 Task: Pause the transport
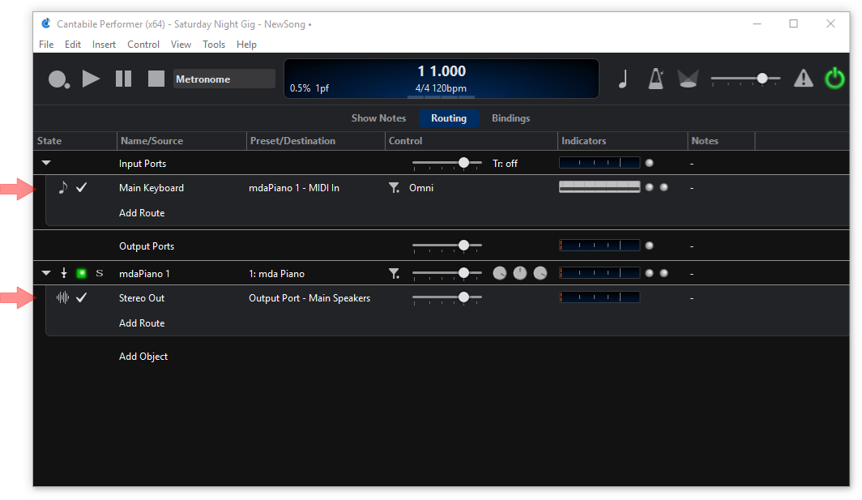124,79
